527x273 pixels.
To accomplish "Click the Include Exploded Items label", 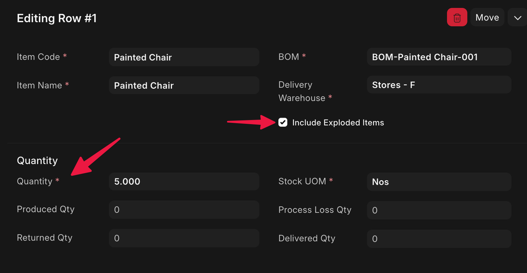I will (338, 123).
